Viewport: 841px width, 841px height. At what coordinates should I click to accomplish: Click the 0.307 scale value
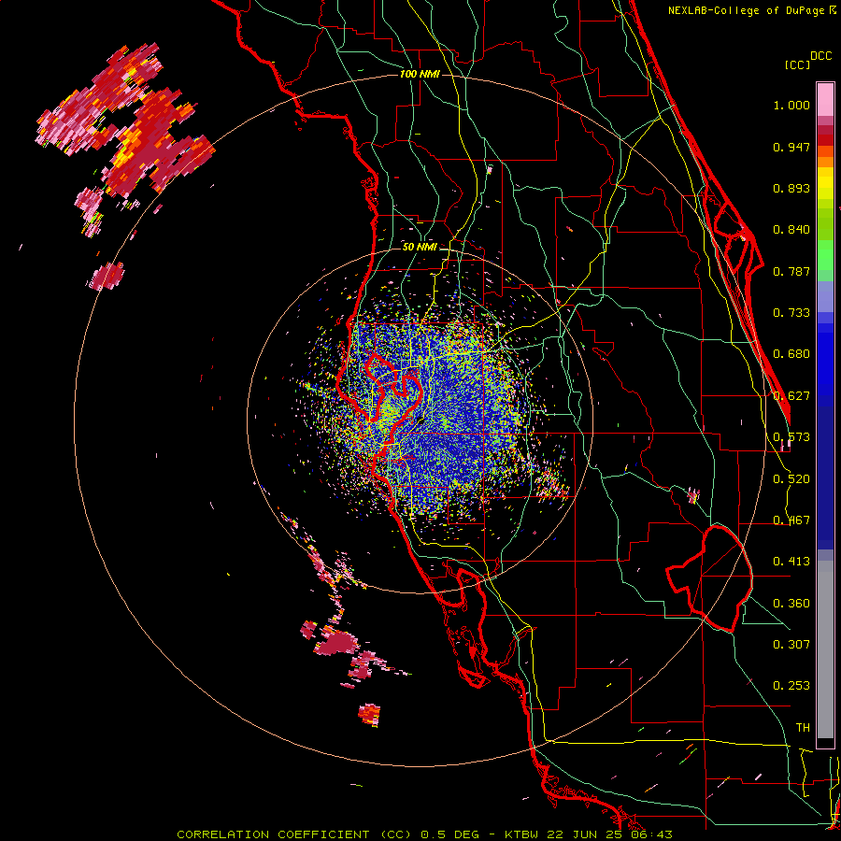[x=791, y=644]
